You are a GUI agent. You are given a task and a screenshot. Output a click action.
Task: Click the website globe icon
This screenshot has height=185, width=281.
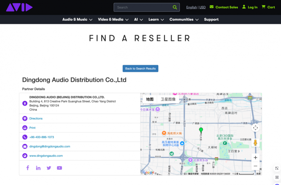click(25, 156)
